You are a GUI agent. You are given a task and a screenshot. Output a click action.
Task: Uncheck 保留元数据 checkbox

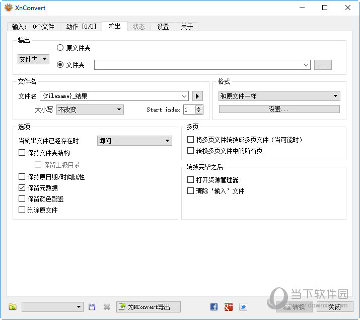point(22,187)
